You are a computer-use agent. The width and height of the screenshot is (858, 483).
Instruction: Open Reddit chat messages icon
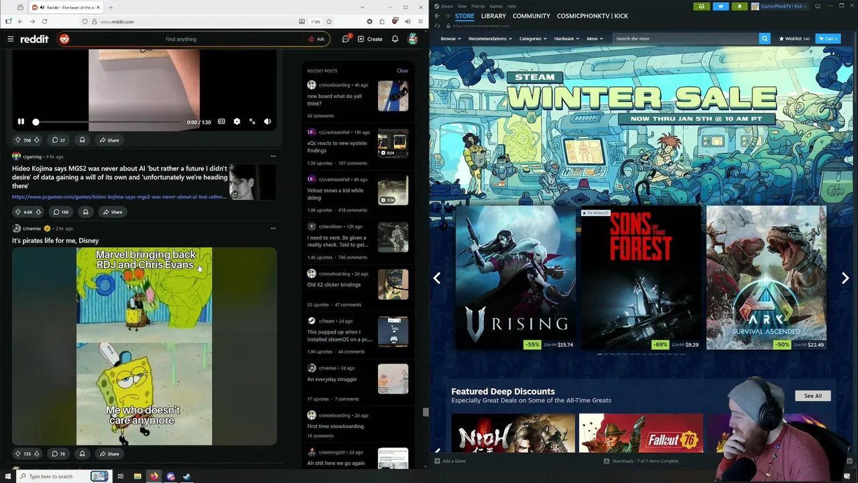coord(345,39)
